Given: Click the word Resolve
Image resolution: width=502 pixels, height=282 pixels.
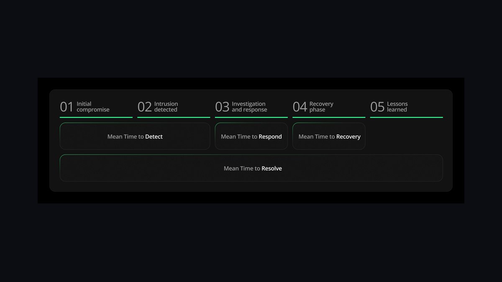Looking at the screenshot, I should point(272,168).
